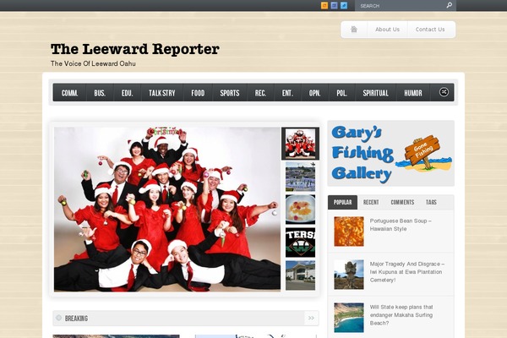Click the Portuguese Bean Soup thumbnail
Screen dimensions: 507x338
pyautogui.click(x=349, y=232)
